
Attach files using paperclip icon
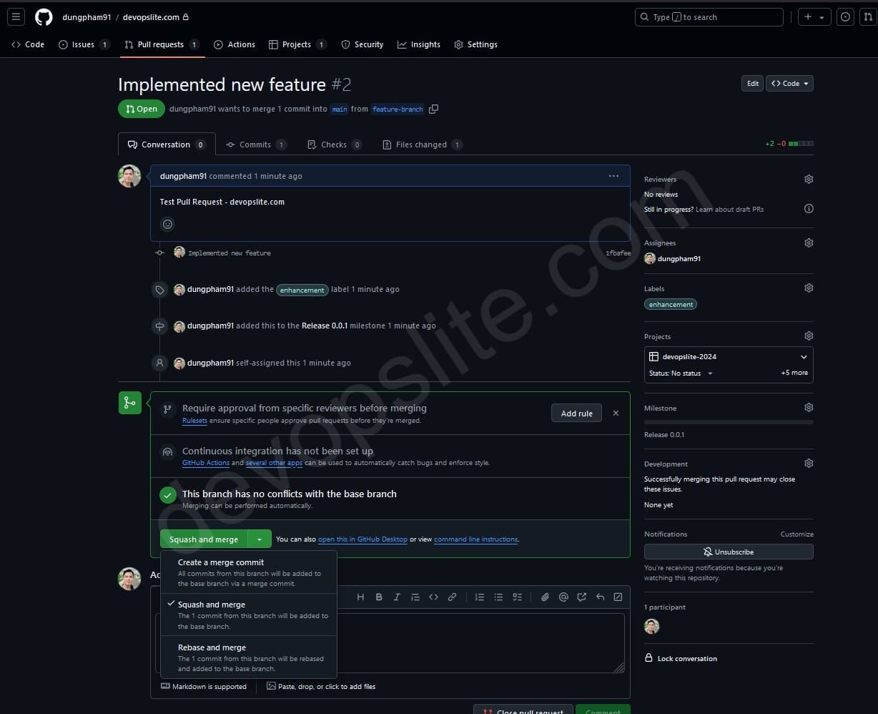coord(545,597)
